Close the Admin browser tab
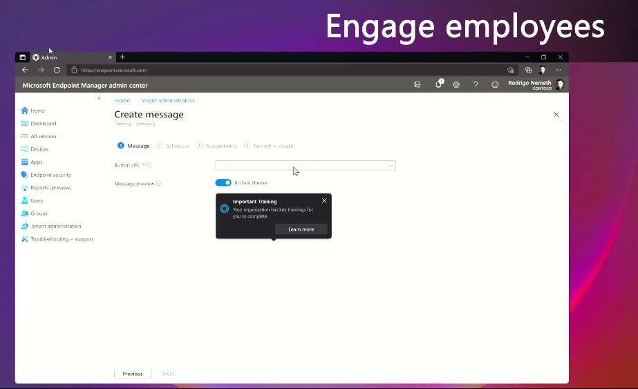This screenshot has width=638, height=389. pyautogui.click(x=110, y=57)
